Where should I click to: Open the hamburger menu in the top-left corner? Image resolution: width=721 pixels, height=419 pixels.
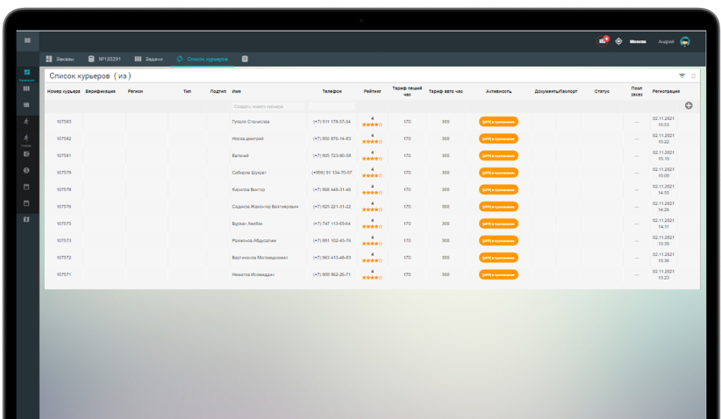pyautogui.click(x=27, y=40)
